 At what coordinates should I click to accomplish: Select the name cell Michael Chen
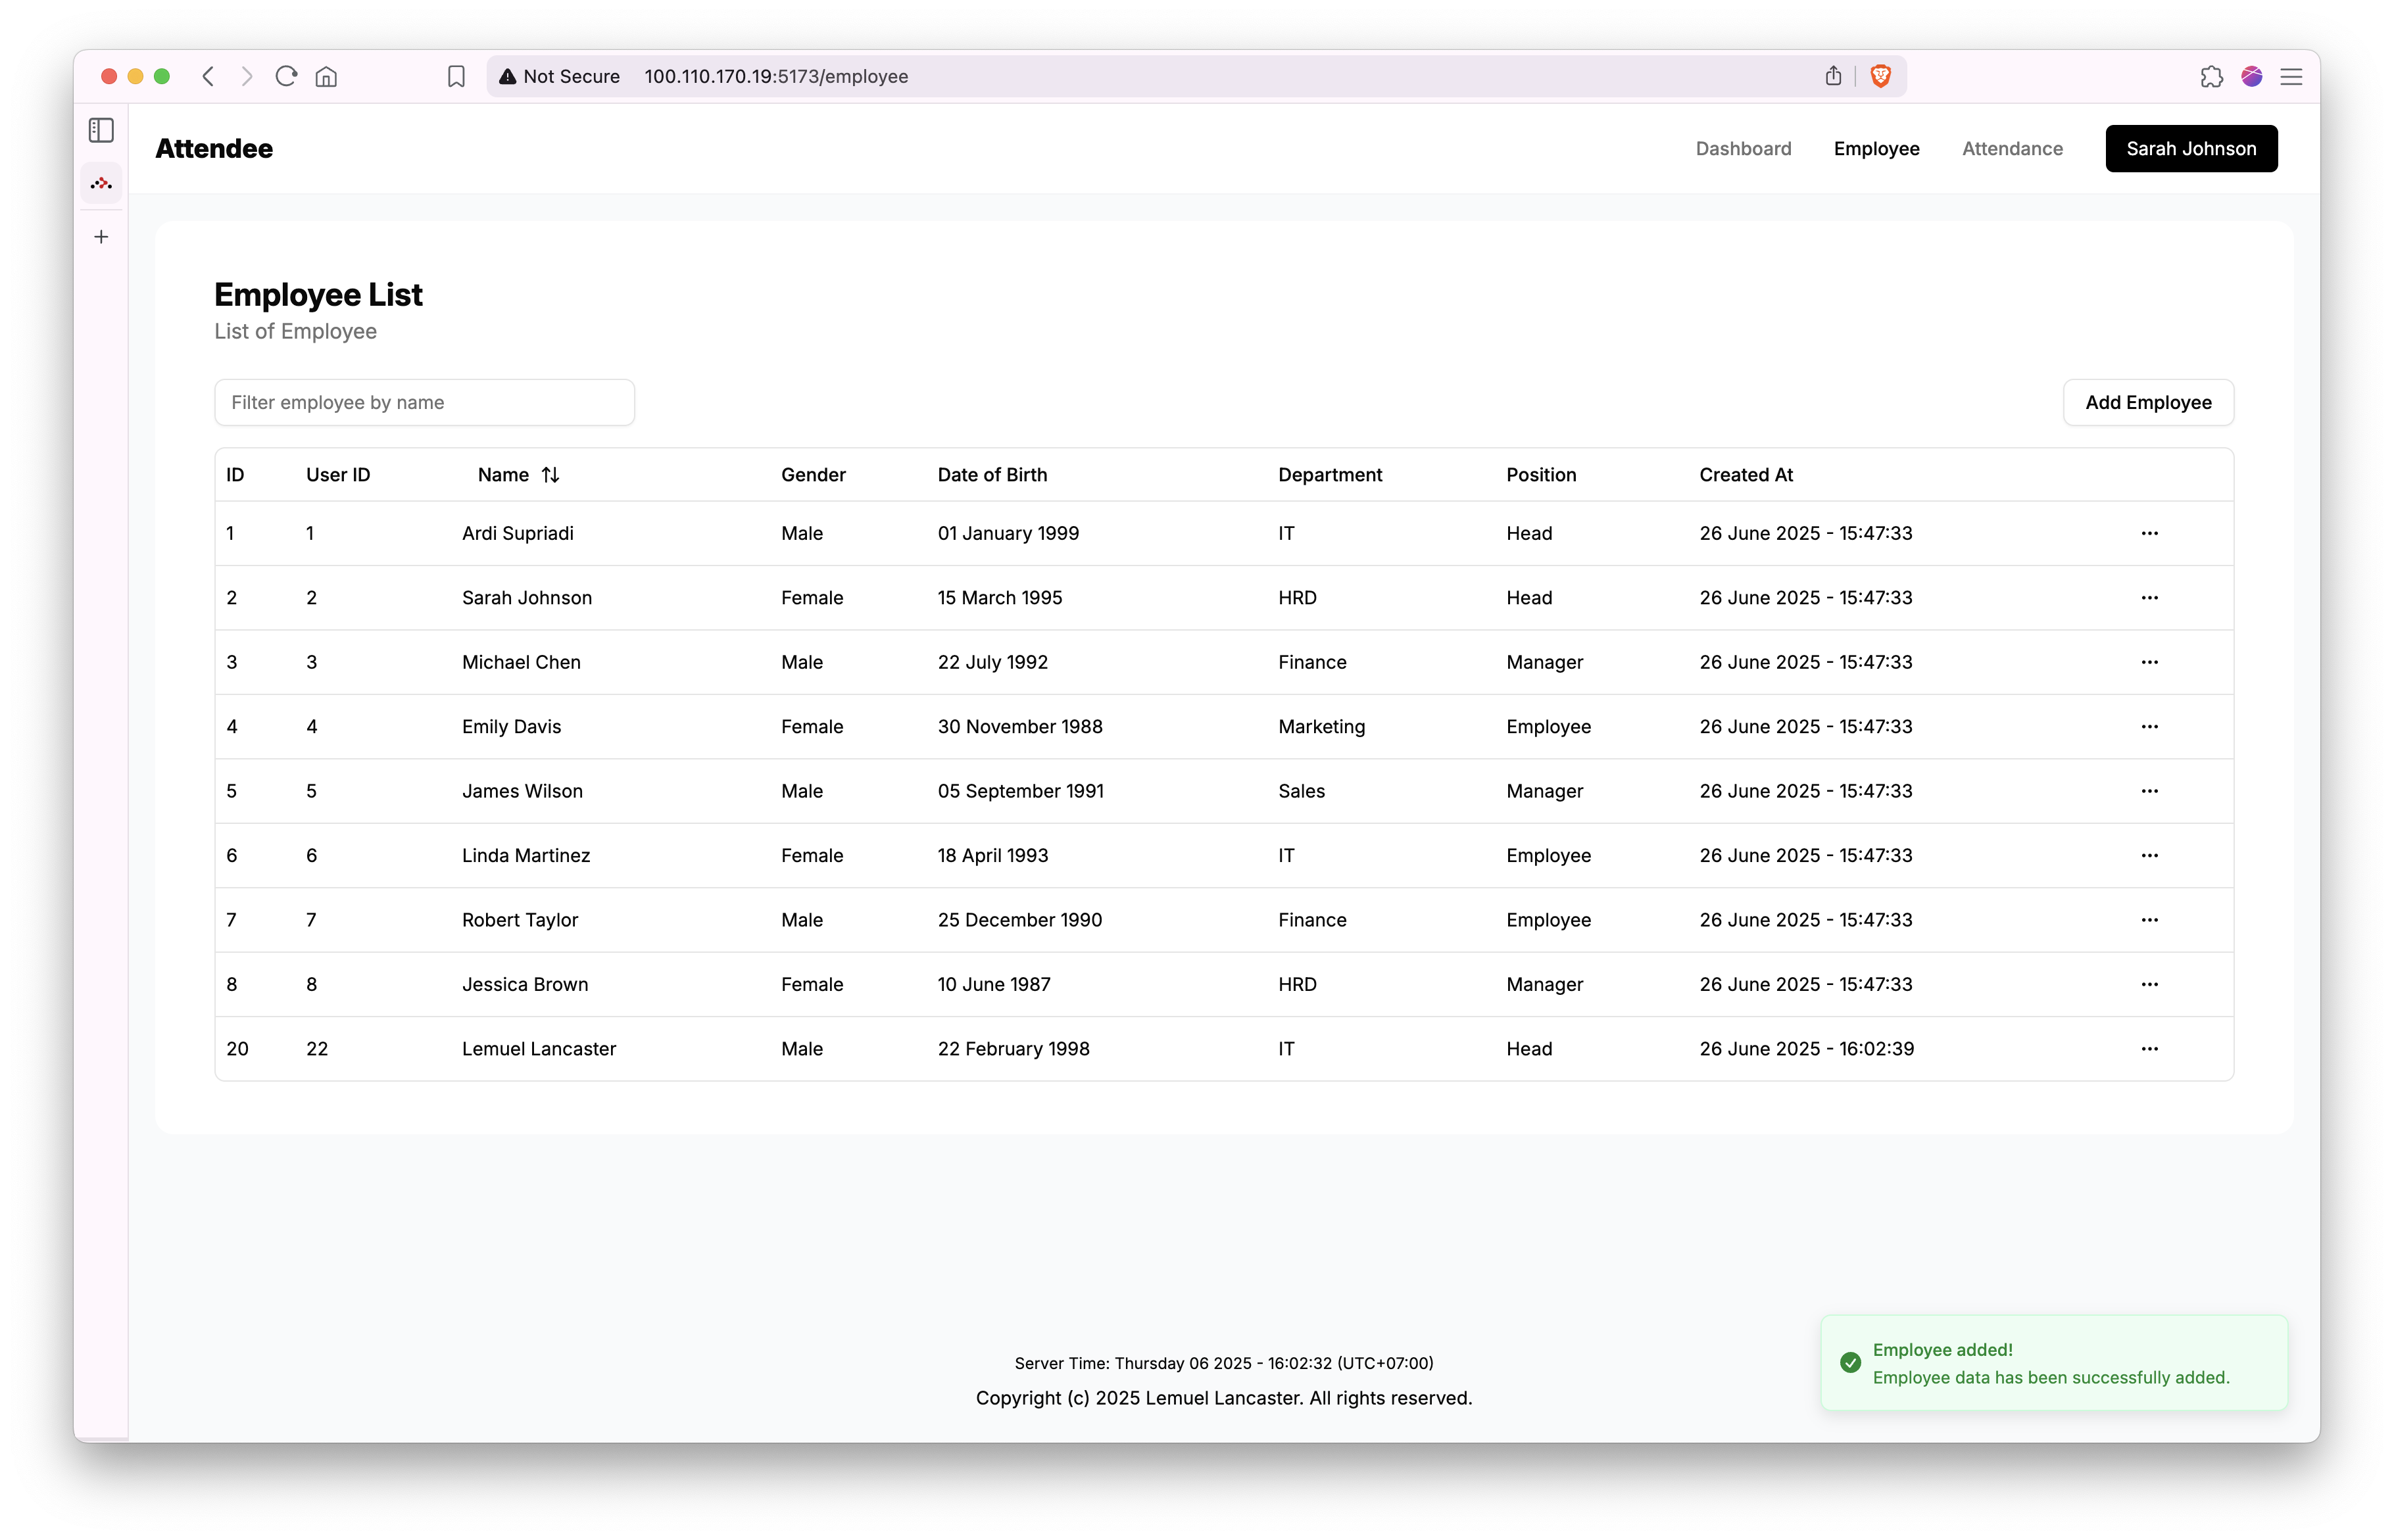coord(521,662)
